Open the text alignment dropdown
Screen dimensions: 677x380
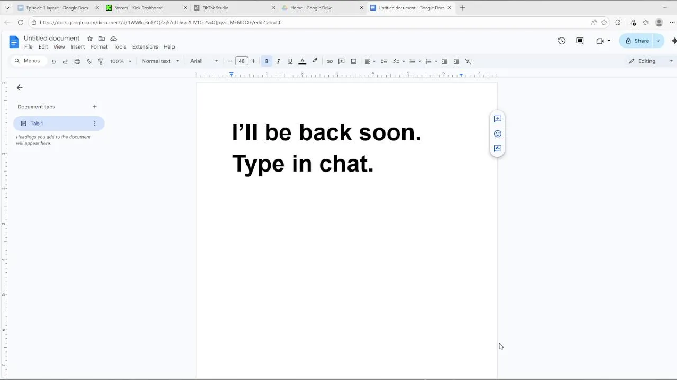click(370, 61)
